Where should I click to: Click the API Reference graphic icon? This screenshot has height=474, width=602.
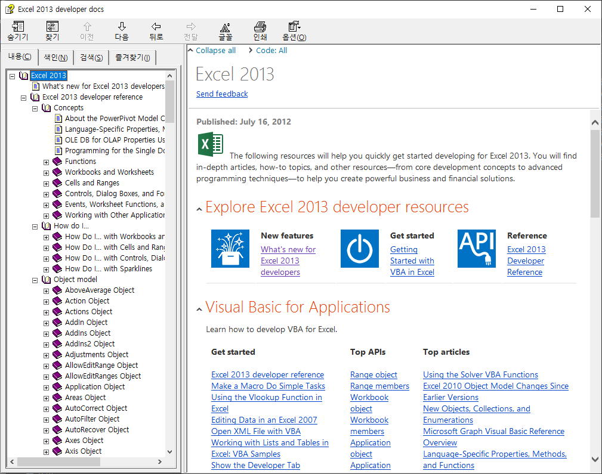tap(477, 249)
